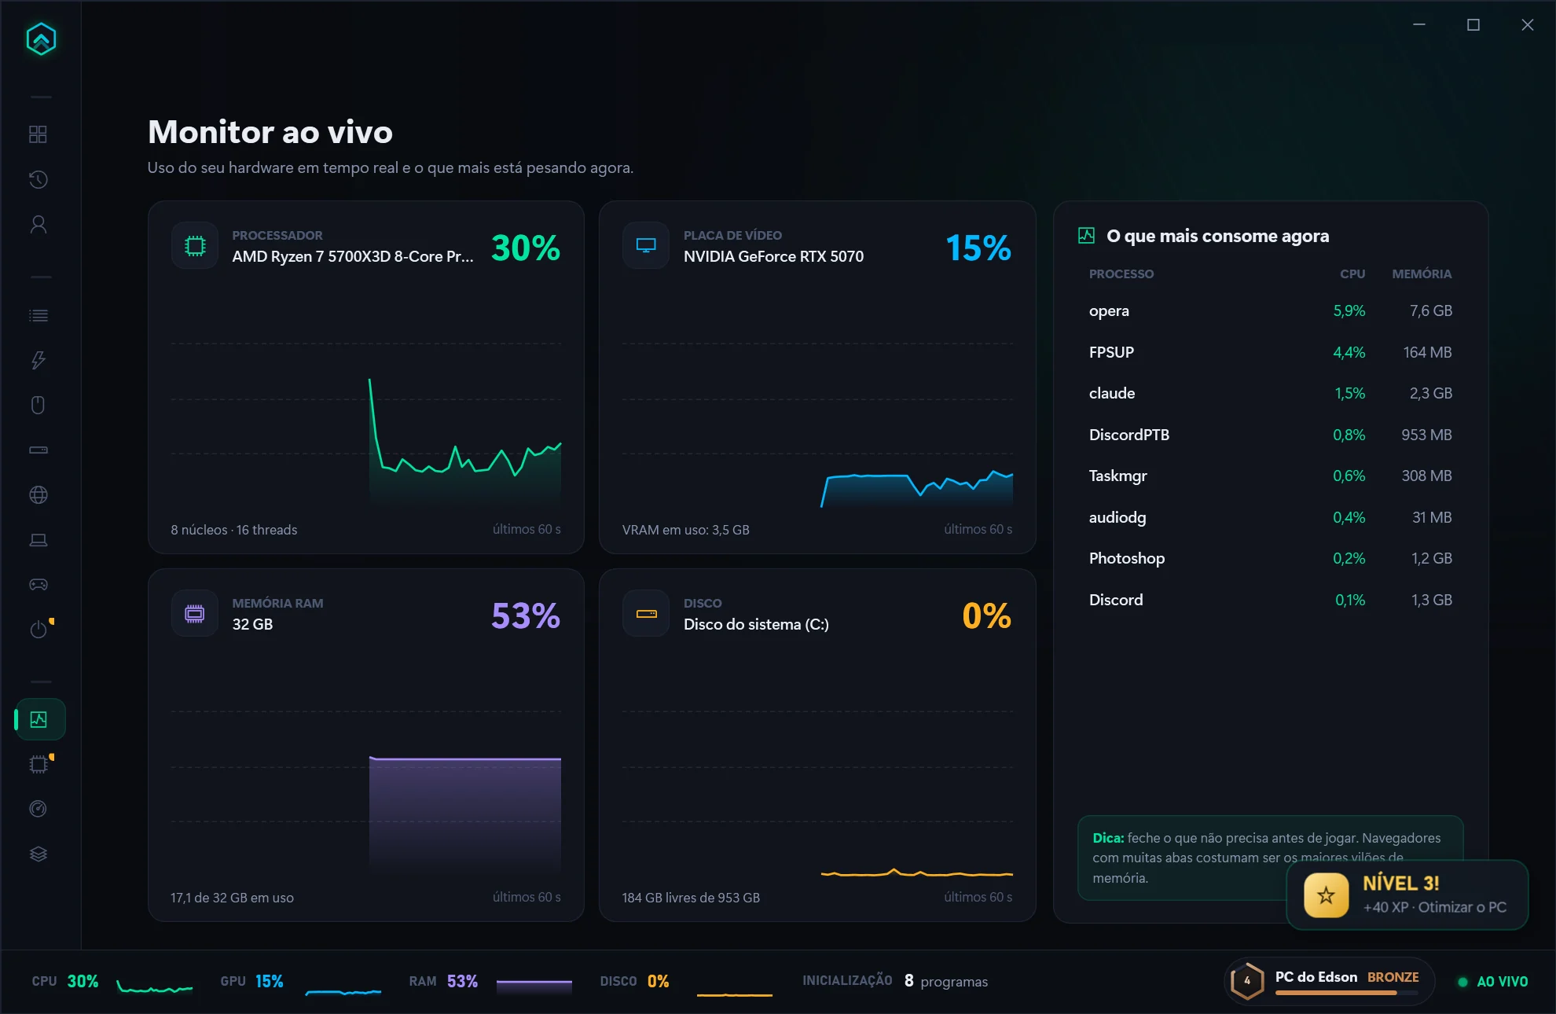Click the gold star icon in level notification

tap(1326, 895)
